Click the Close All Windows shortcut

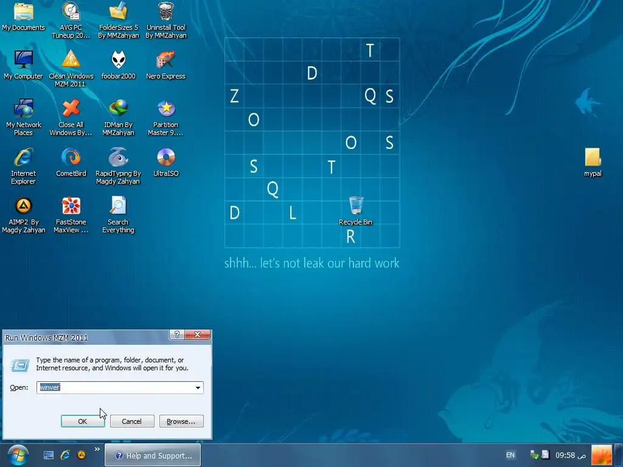tap(71, 117)
